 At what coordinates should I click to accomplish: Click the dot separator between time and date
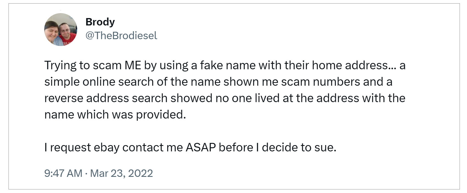coord(86,174)
